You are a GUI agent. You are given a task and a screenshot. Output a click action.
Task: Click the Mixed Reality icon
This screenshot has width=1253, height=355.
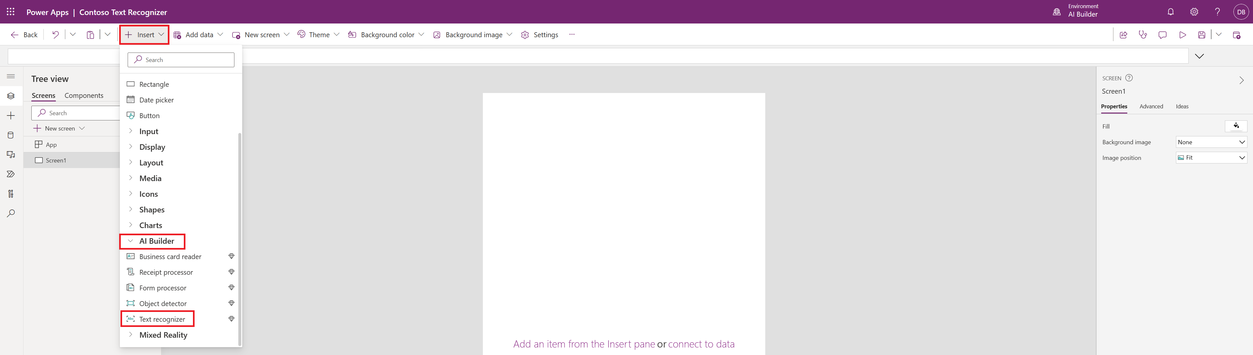click(130, 334)
